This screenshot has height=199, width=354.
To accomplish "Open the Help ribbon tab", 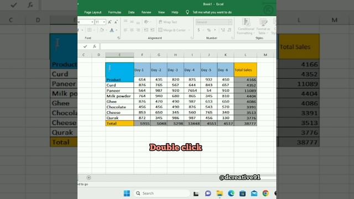I will pyautogui.click(x=175, y=12).
